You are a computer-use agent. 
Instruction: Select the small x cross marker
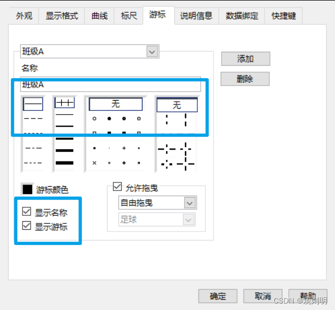click(109, 163)
